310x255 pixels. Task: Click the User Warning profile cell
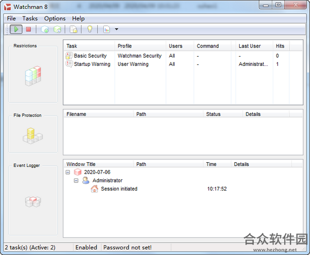tap(133, 64)
